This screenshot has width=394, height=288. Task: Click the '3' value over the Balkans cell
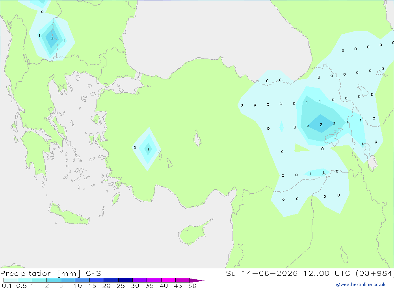52,39
